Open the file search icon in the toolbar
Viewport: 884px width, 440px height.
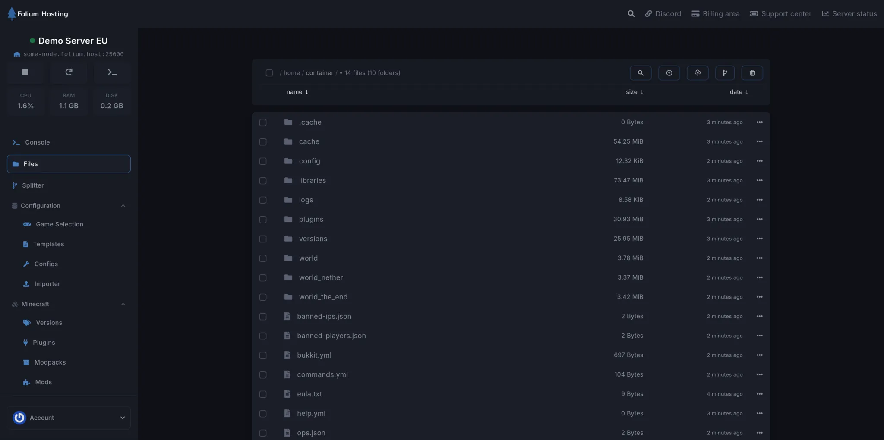pyautogui.click(x=641, y=73)
